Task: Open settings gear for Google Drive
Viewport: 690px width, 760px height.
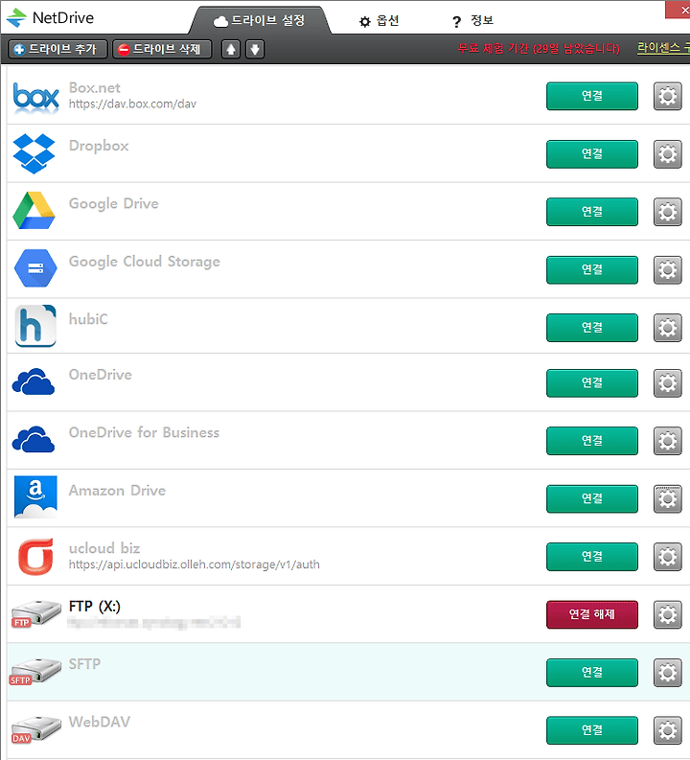Action: (x=667, y=212)
